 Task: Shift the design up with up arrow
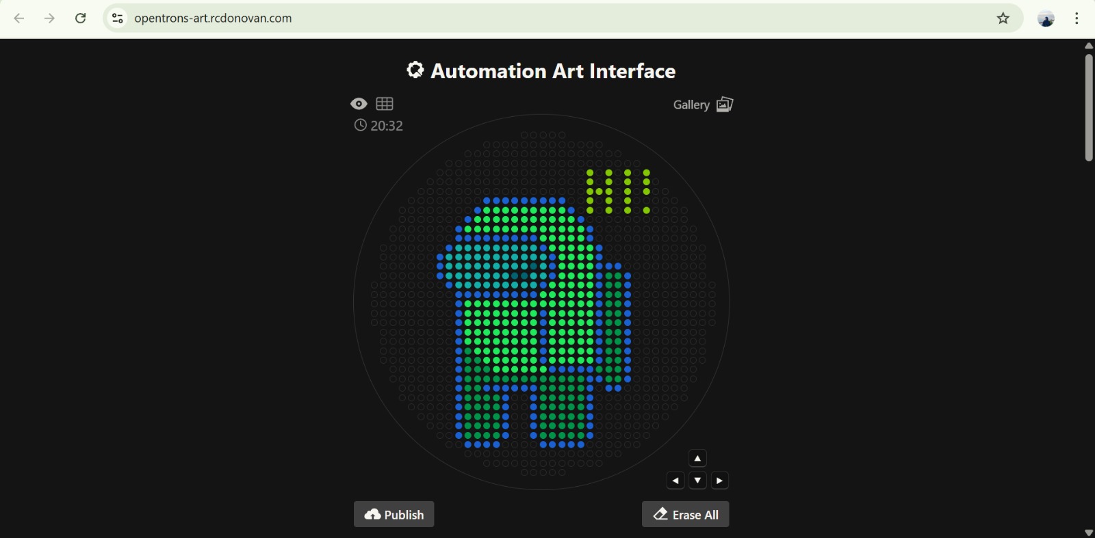(x=697, y=459)
